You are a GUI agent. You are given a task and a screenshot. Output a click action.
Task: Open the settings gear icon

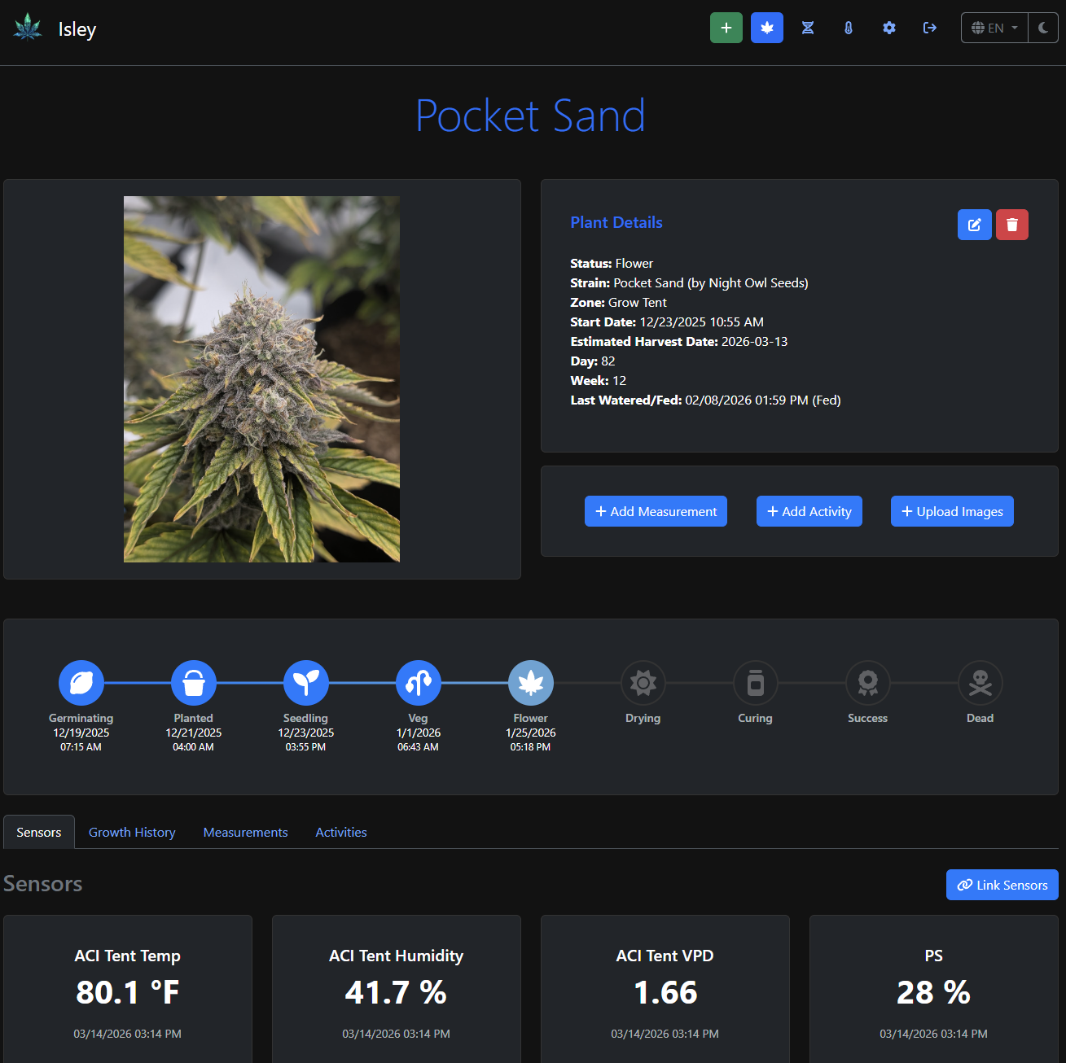click(x=888, y=27)
